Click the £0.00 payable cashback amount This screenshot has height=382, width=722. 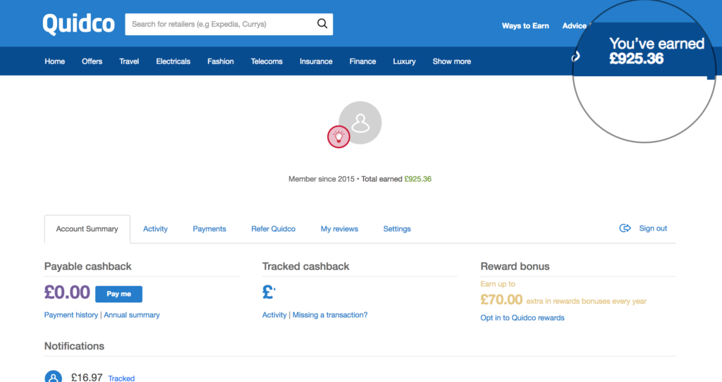click(67, 292)
